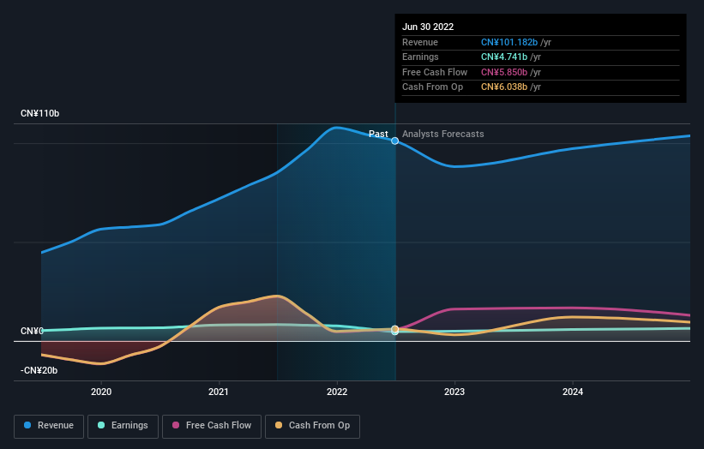
Task: Click the Revenue data point marker at Jun 2022
Action: [394, 141]
